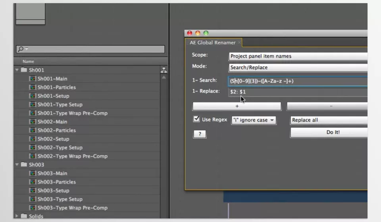Viewport: 381px width, 222px height.
Task: Select the "Sh003-Particles" item name
Action: coord(57,181)
